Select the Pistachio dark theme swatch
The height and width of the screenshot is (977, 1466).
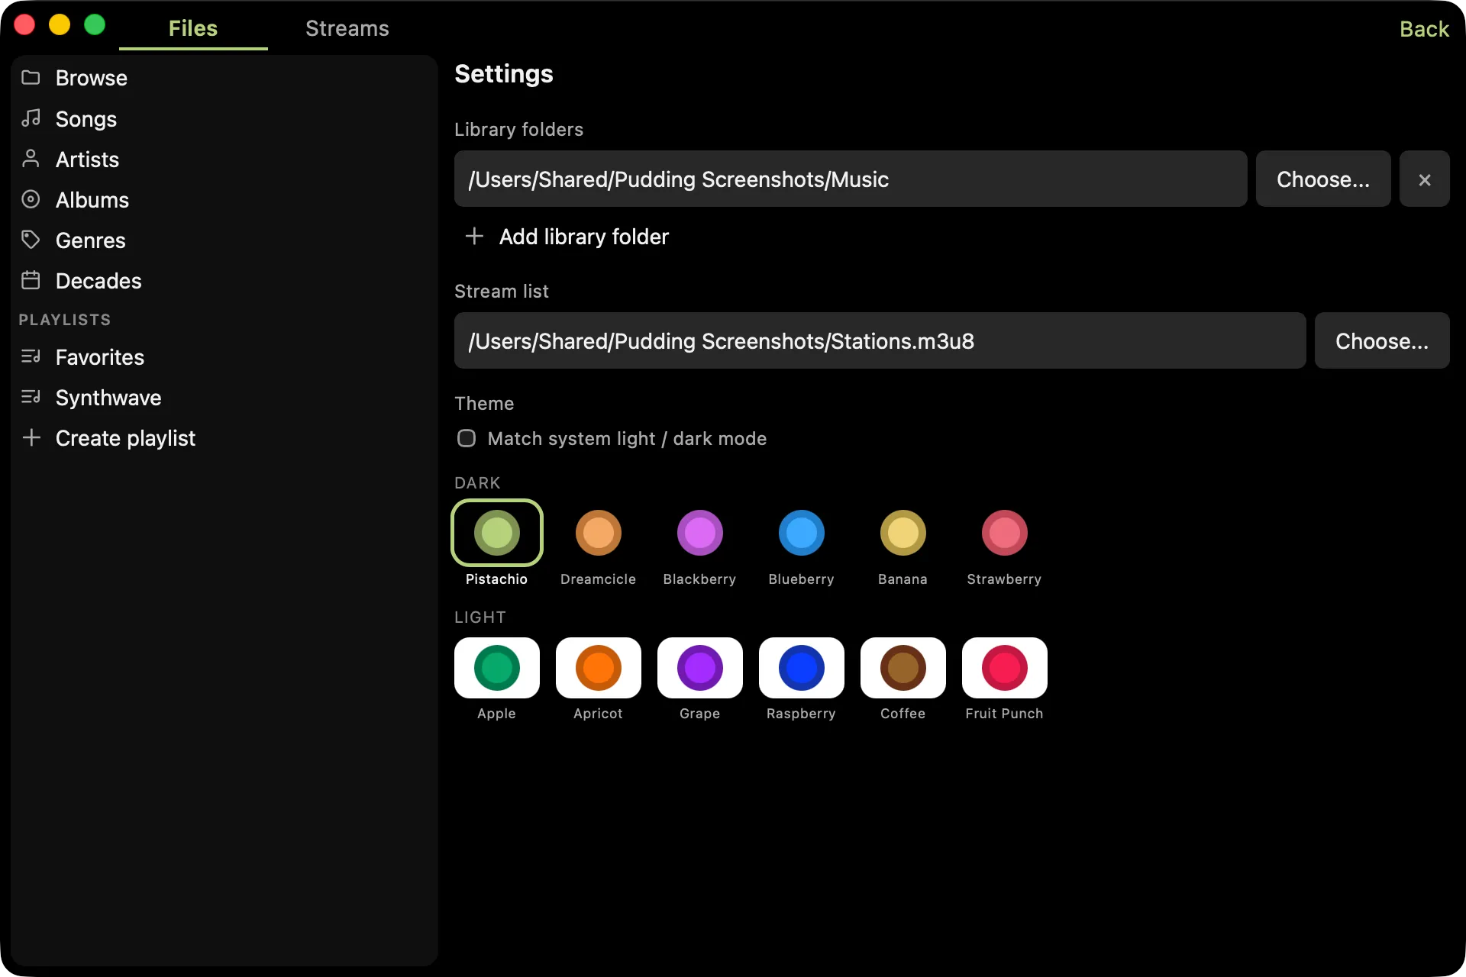[497, 533]
